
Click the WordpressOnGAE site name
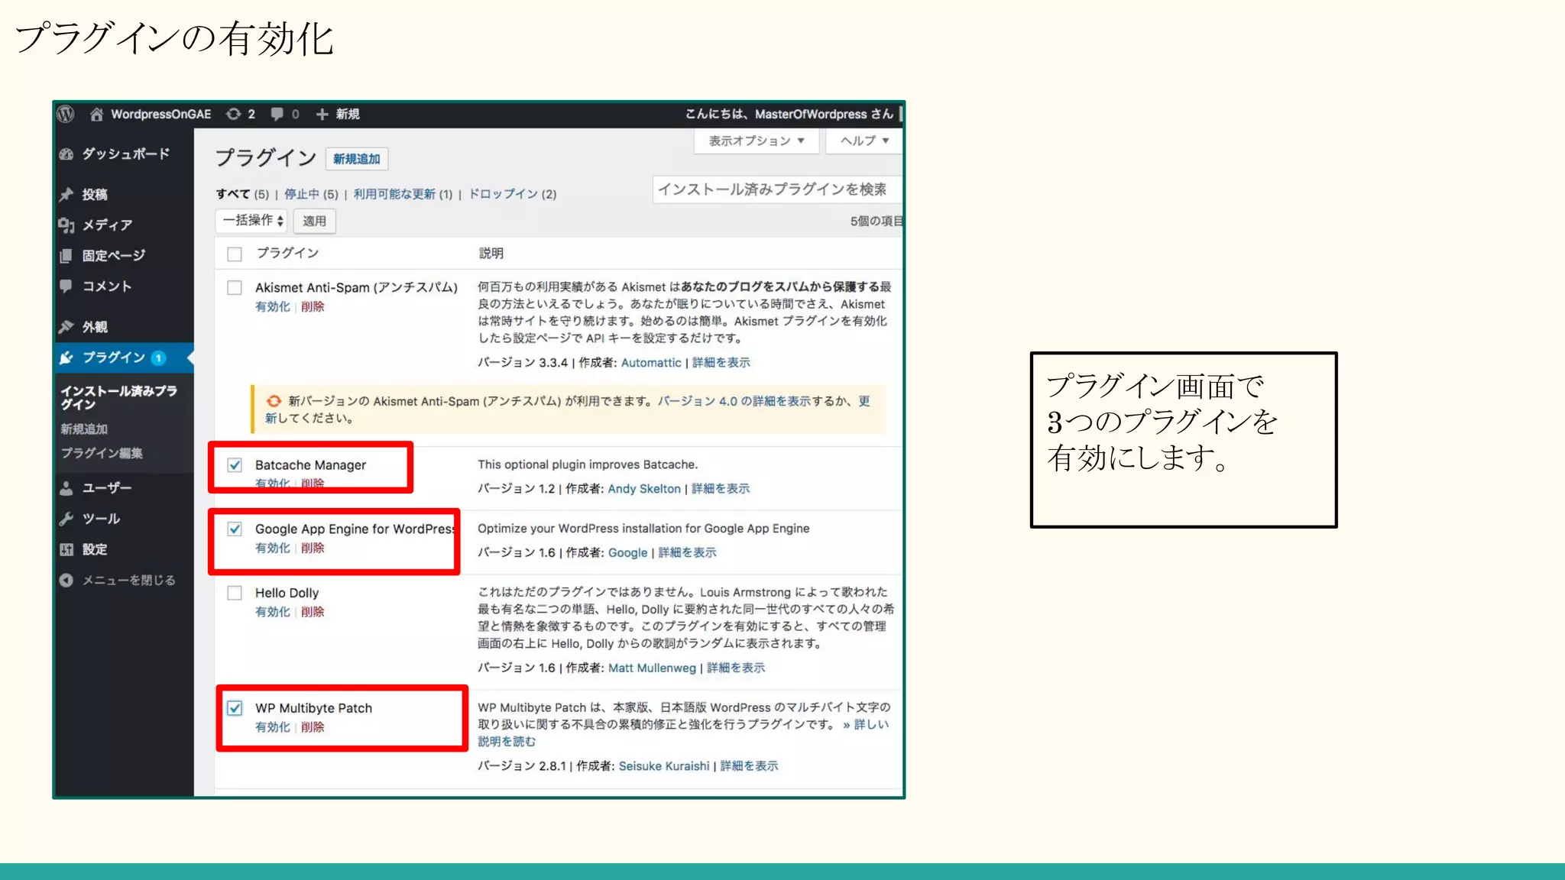click(160, 115)
